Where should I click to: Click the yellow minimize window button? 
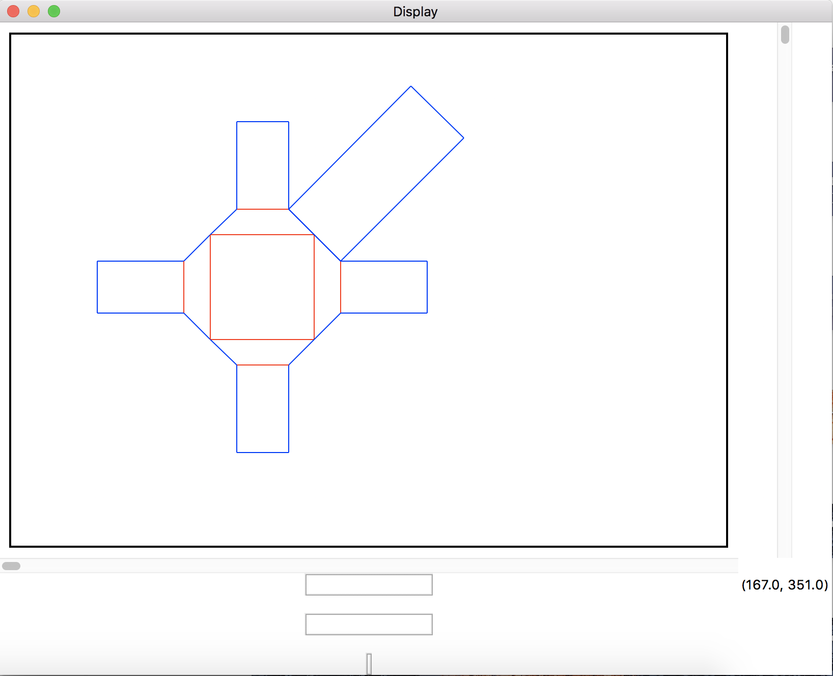(x=34, y=11)
